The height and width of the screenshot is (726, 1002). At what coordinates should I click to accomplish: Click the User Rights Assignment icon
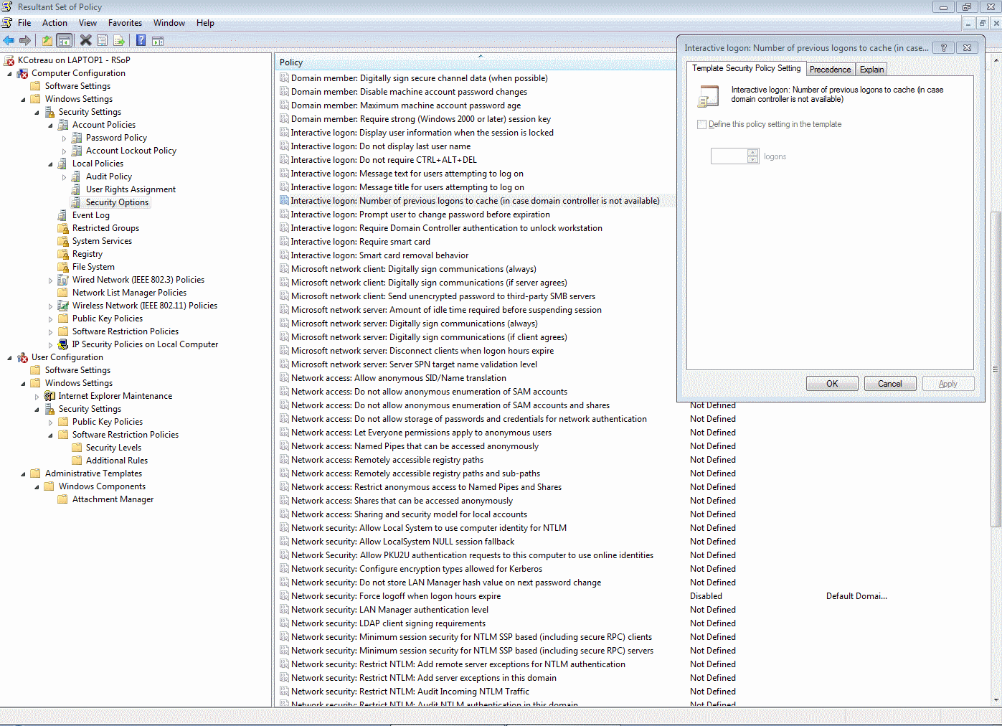tap(77, 189)
